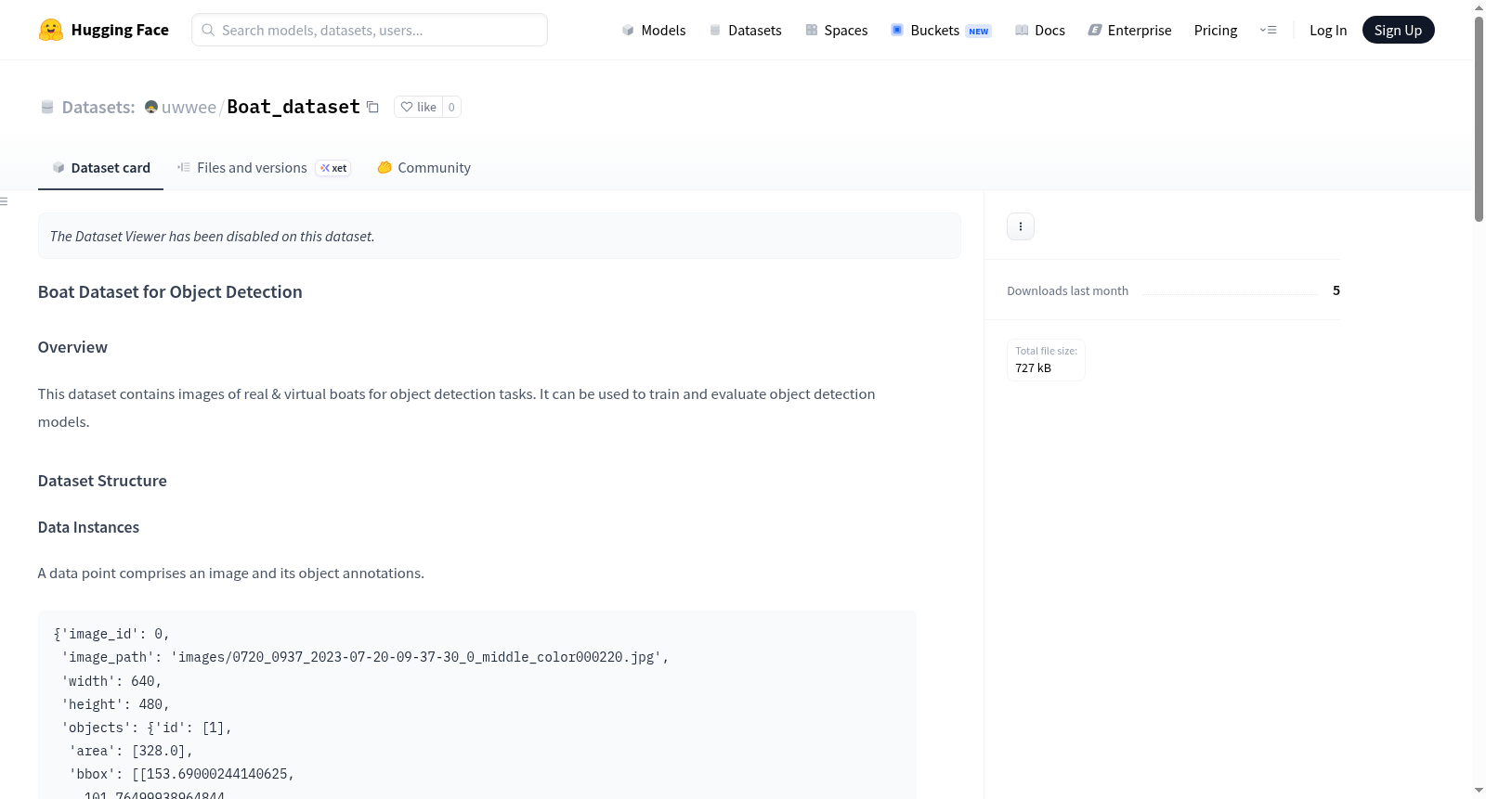The image size is (1486, 799).
Task: Switch to the Dataset card tab
Action: [100, 167]
